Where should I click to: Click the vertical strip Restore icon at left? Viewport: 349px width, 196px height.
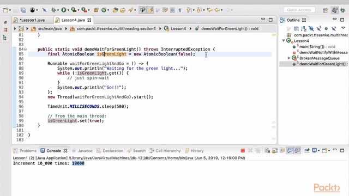[x=5, y=22]
